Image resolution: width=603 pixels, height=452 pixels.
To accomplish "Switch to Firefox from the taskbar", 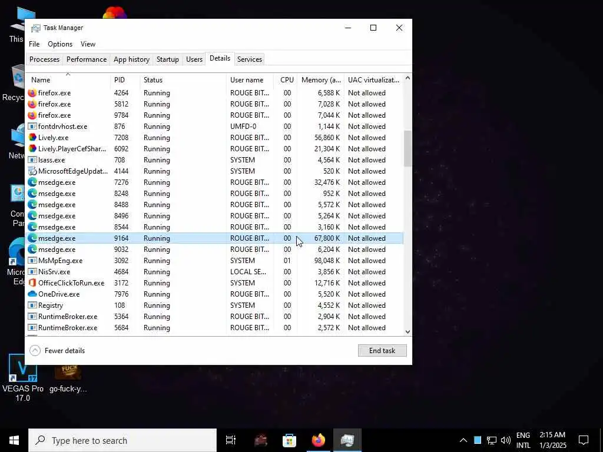I will (x=318, y=440).
